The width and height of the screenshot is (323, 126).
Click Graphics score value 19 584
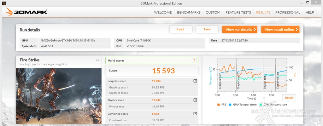156,81
